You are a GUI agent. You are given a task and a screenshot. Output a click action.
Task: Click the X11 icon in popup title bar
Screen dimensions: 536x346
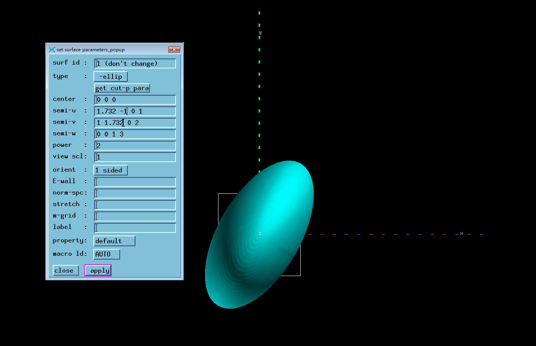click(x=52, y=50)
